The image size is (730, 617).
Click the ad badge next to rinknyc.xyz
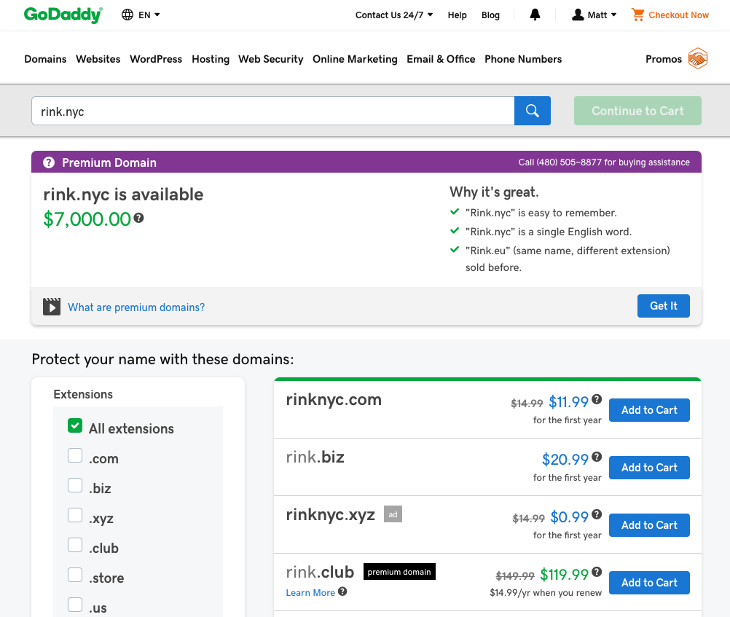click(x=393, y=514)
